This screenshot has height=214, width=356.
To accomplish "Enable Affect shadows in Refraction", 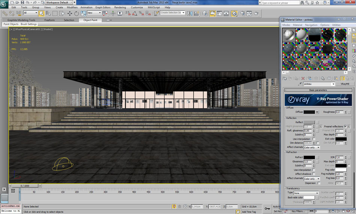I will [x=314, y=174].
